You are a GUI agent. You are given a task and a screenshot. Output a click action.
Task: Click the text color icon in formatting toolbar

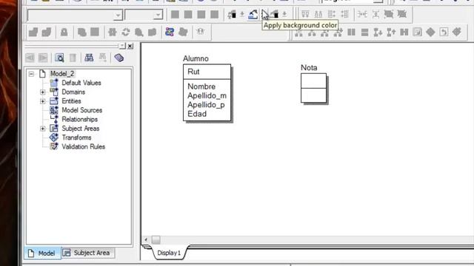pos(232,14)
